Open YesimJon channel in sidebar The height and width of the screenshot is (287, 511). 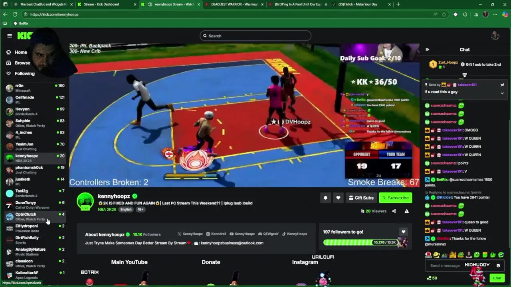click(35, 146)
